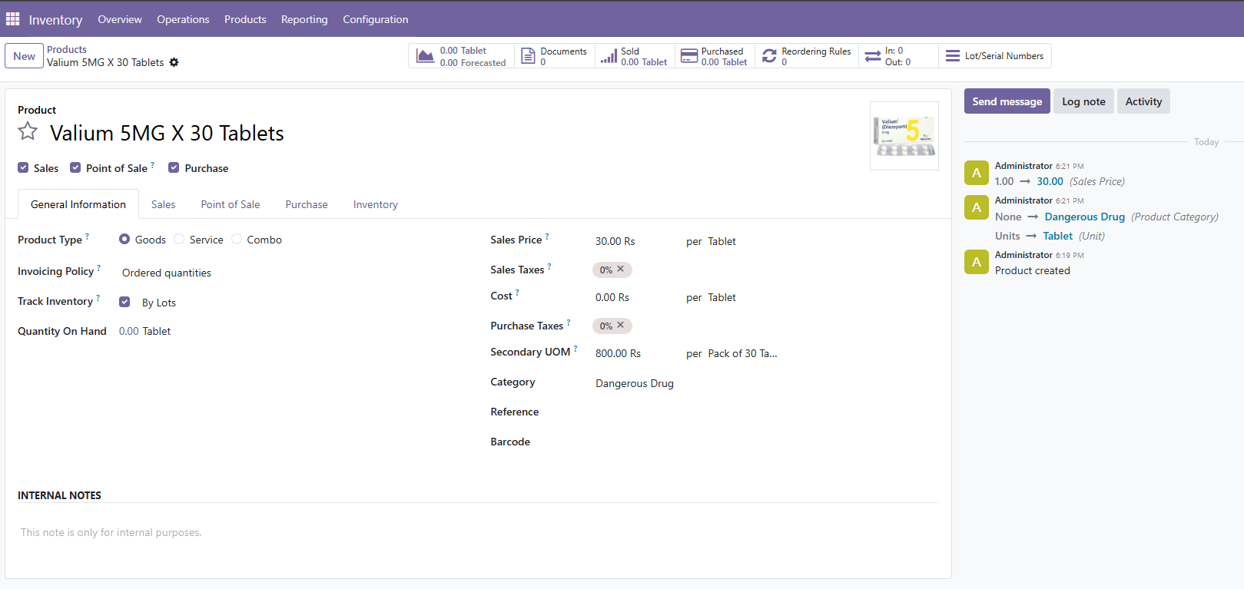Click the Quantity On Hand 0.00 value
1244x589 pixels.
point(129,331)
